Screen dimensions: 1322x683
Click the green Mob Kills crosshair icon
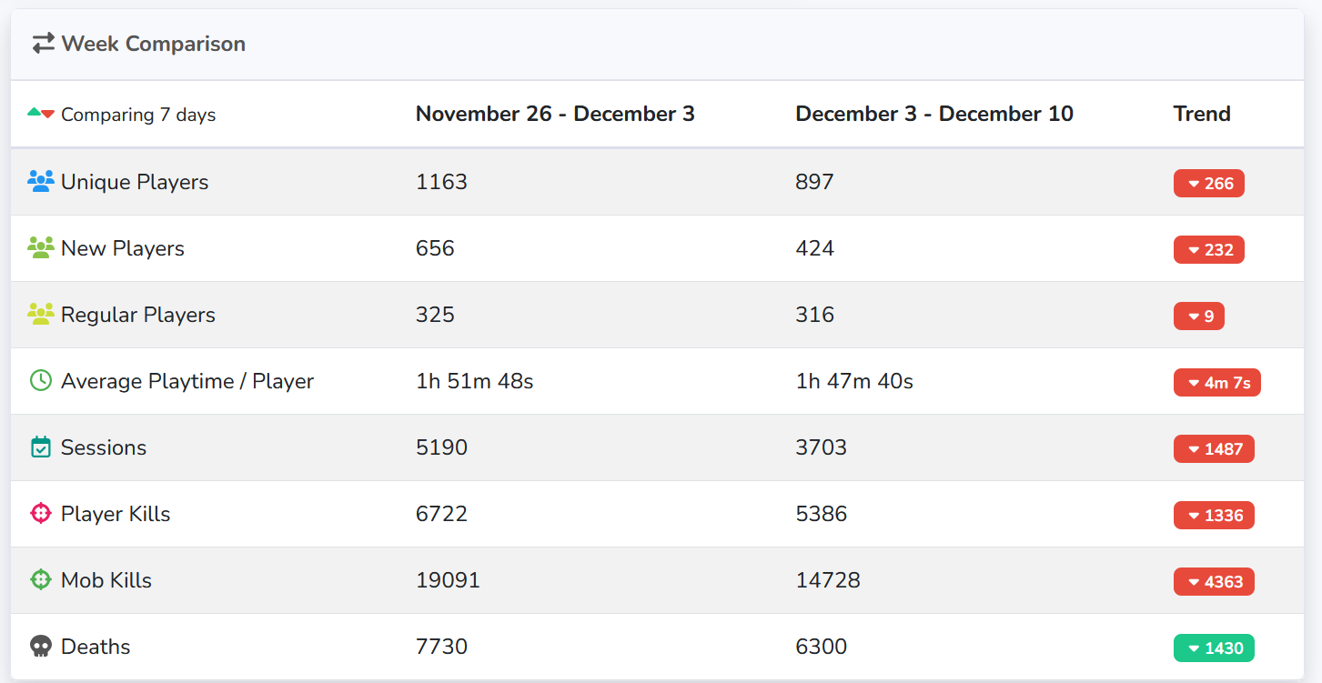point(41,580)
